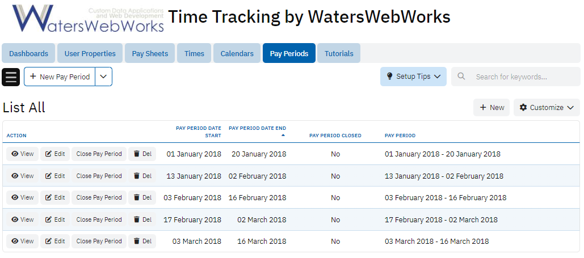
Task: Open the hamburger menu icon
Action: 11,77
